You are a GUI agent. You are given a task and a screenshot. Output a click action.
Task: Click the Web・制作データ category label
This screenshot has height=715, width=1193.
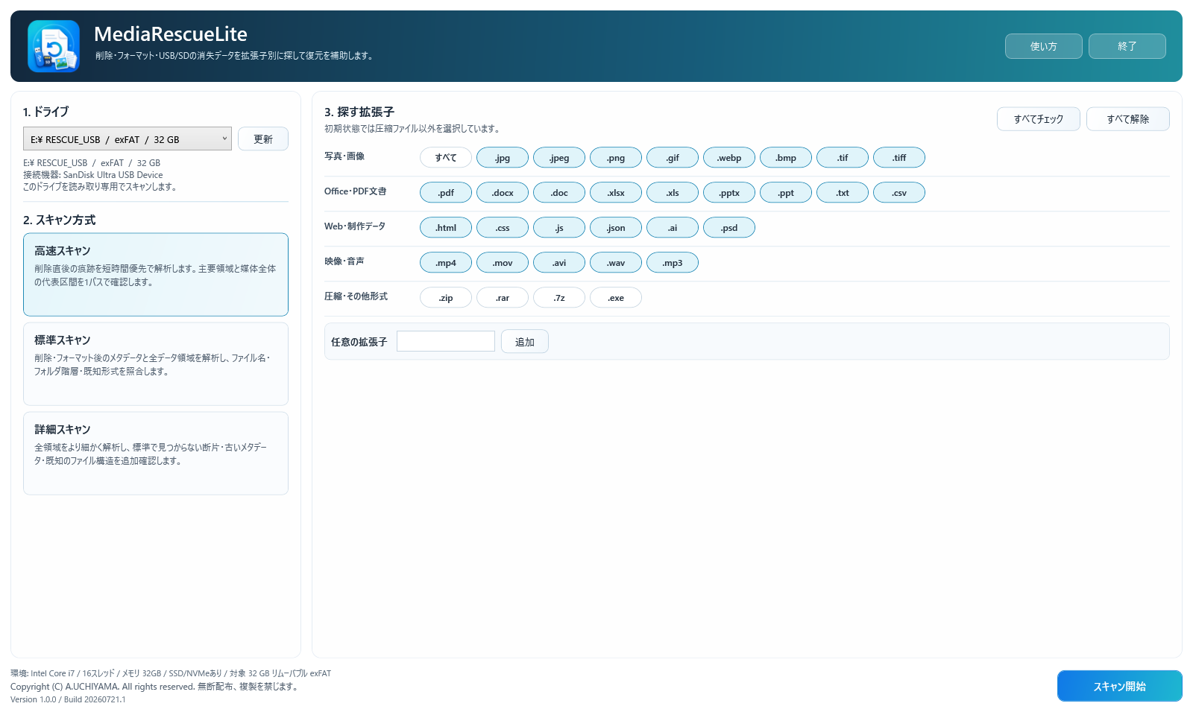point(355,226)
